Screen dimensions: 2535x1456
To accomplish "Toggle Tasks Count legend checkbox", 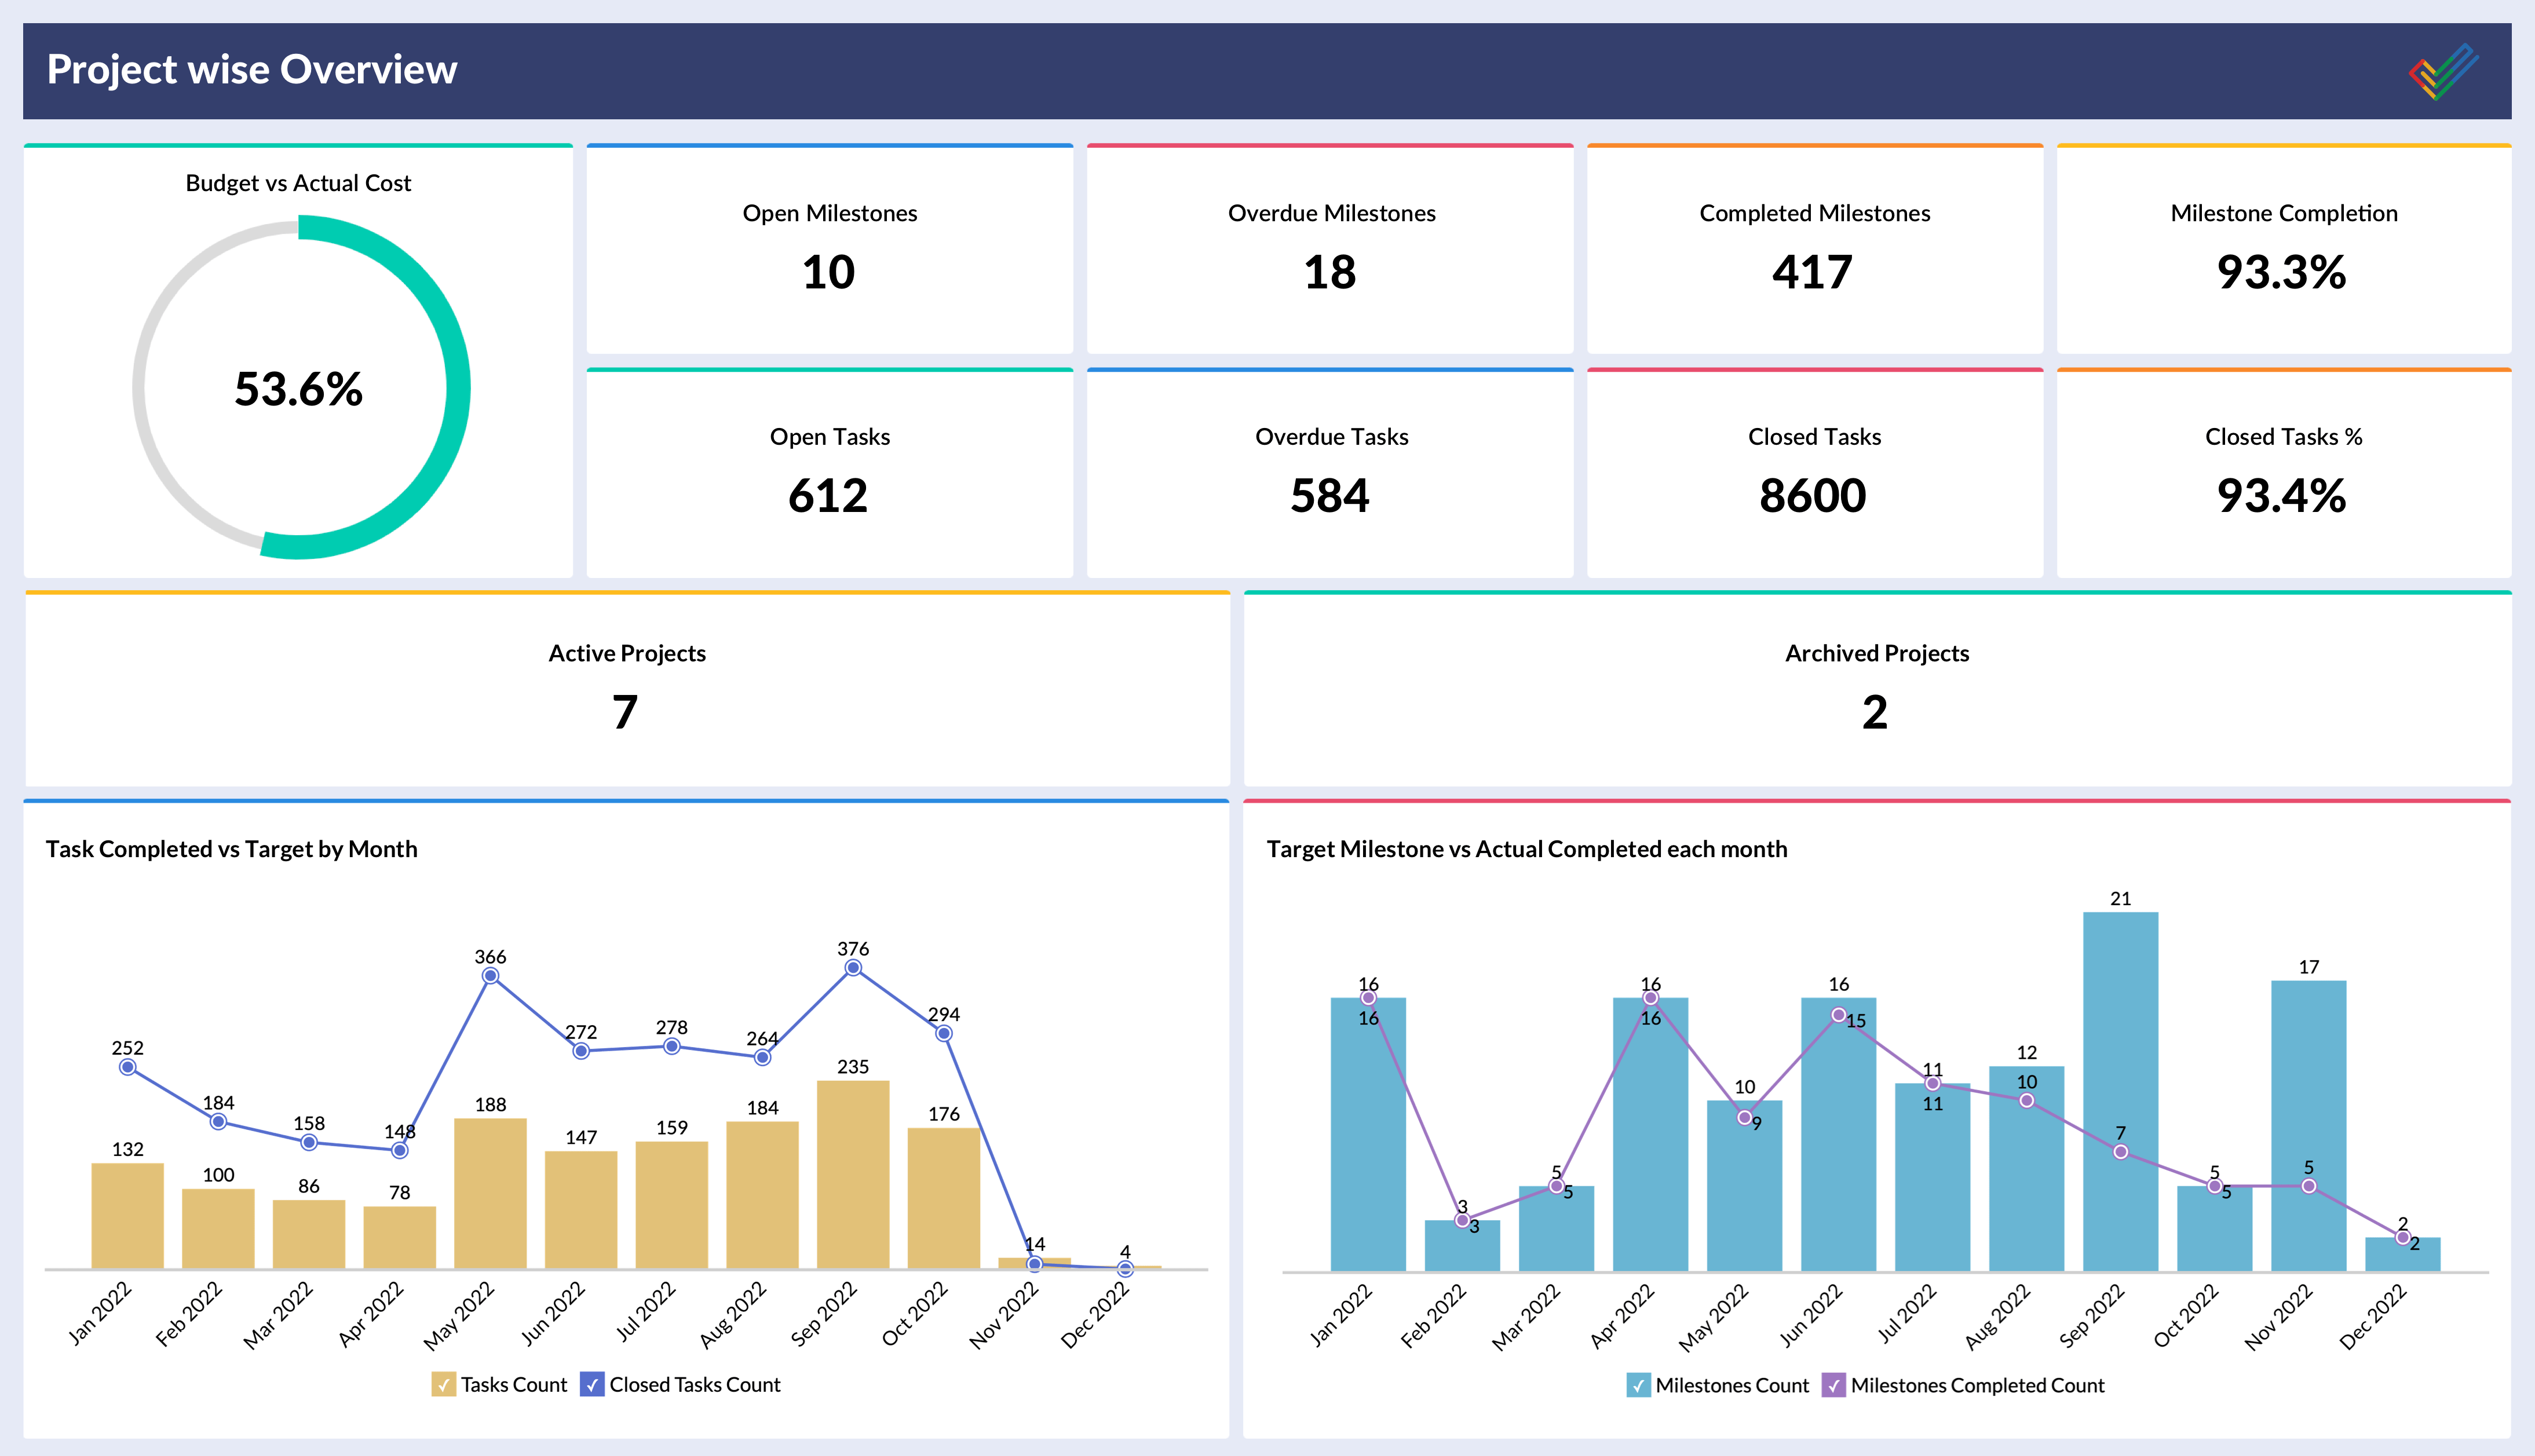I will (443, 1384).
